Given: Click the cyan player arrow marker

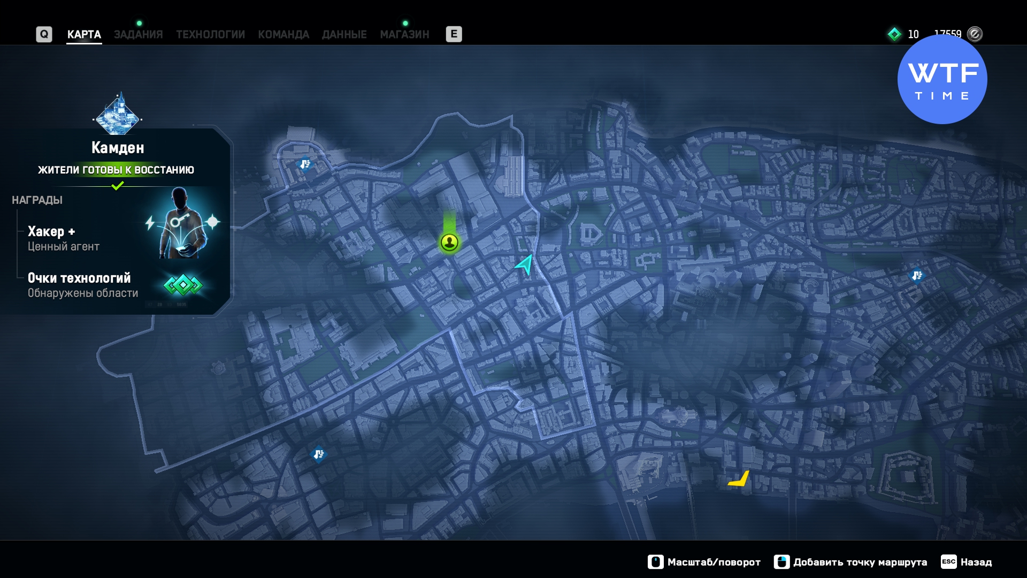Looking at the screenshot, I should coord(525,264).
